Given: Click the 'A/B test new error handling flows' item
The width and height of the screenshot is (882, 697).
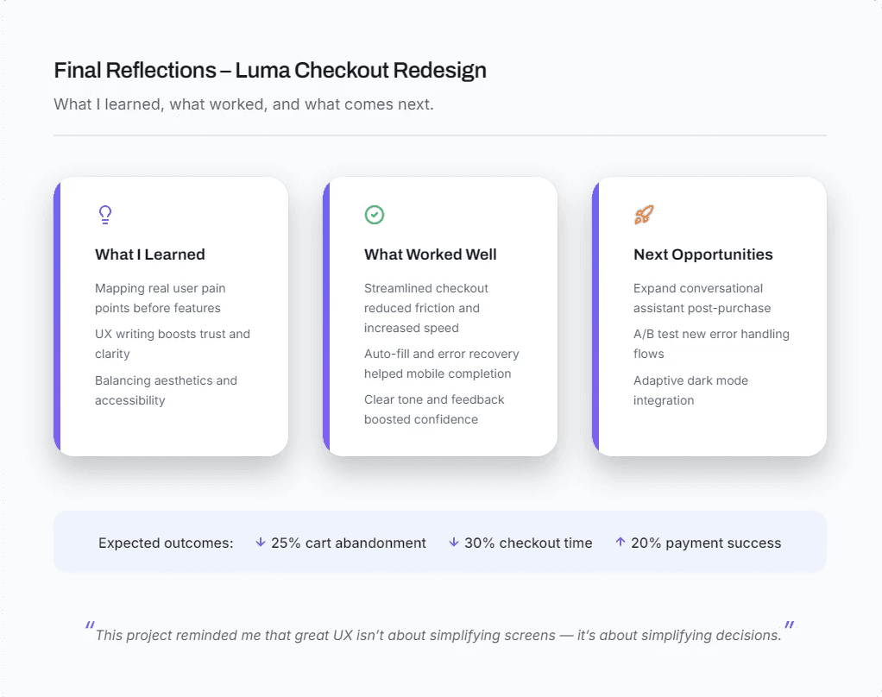Looking at the screenshot, I should tap(712, 344).
